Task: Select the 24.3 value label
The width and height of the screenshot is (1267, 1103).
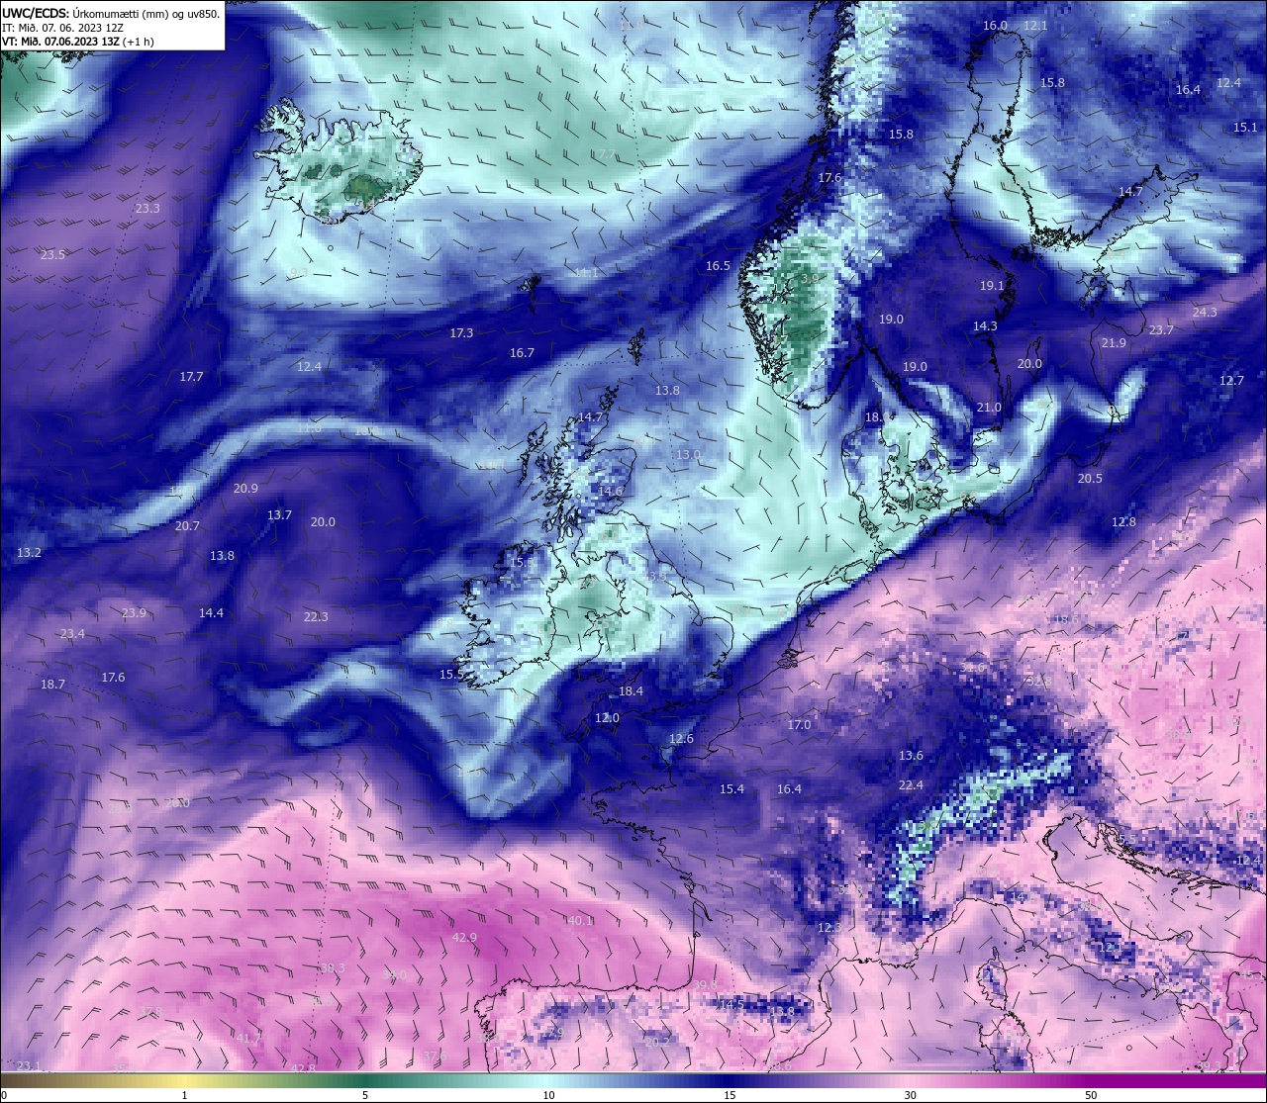Action: (1205, 312)
